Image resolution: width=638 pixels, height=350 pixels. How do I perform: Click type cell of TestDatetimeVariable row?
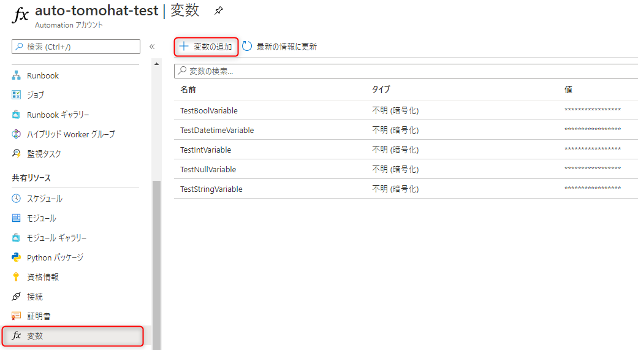pos(395,130)
